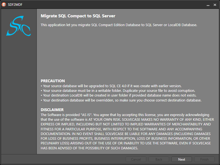Click the Next button
This screenshot has width=220, height=165.
tap(182, 159)
